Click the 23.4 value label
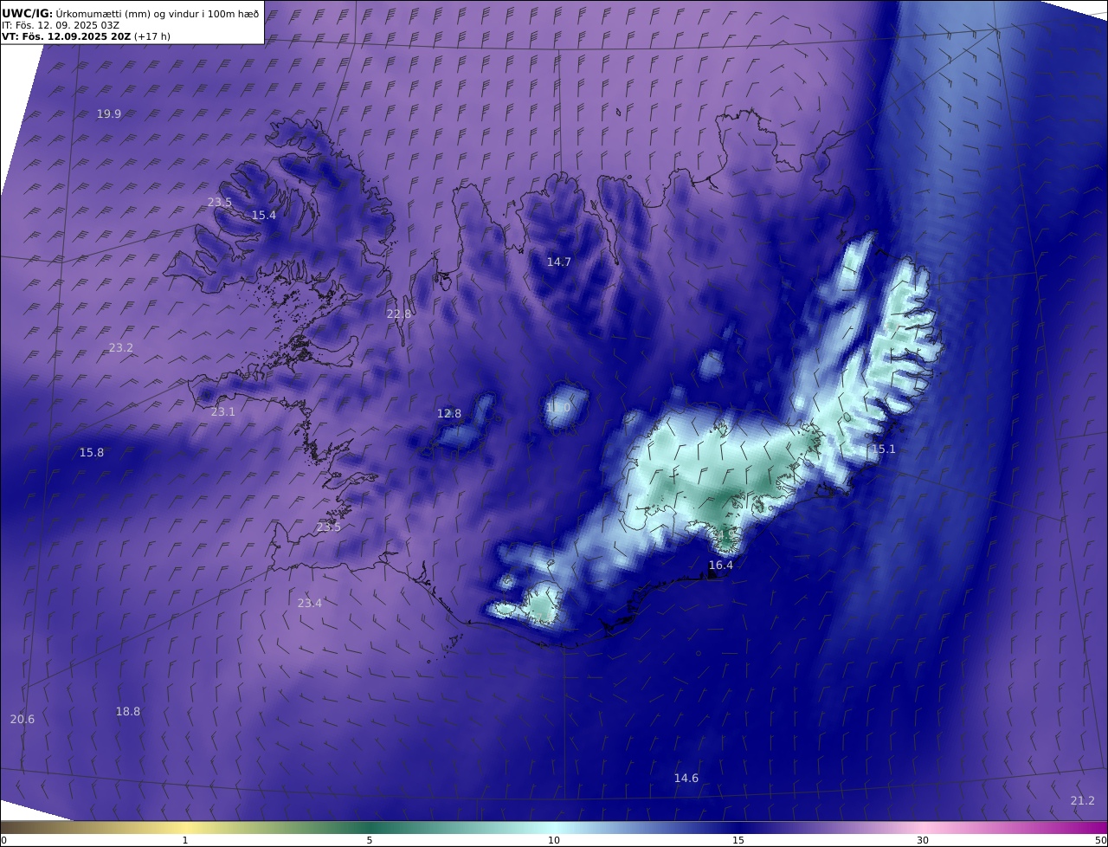This screenshot has width=1108, height=847. [x=310, y=603]
